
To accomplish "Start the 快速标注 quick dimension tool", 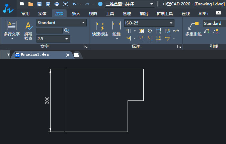I will [x=100, y=29].
